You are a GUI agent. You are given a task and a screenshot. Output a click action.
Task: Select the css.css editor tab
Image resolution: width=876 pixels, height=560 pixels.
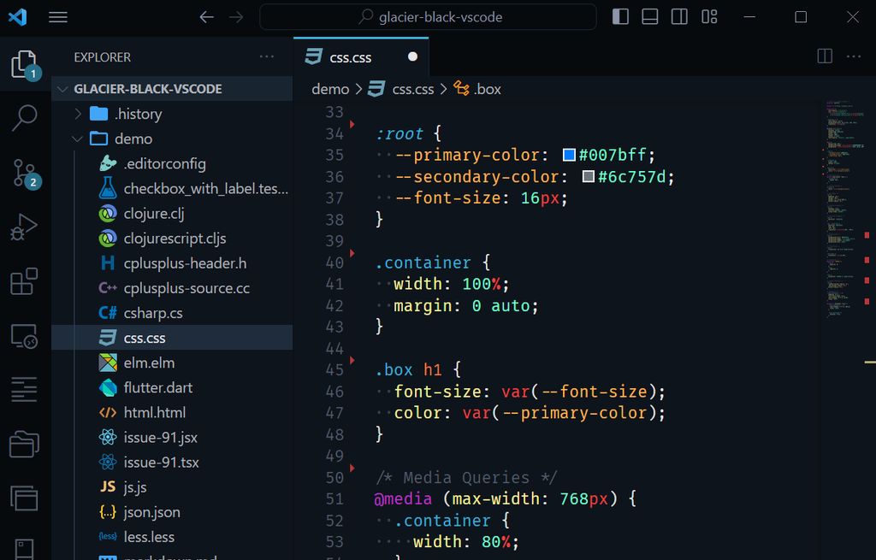click(x=351, y=57)
